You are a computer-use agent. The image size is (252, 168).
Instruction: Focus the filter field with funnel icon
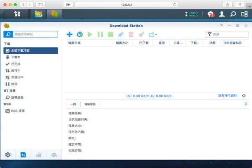pyautogui.click(x=227, y=34)
